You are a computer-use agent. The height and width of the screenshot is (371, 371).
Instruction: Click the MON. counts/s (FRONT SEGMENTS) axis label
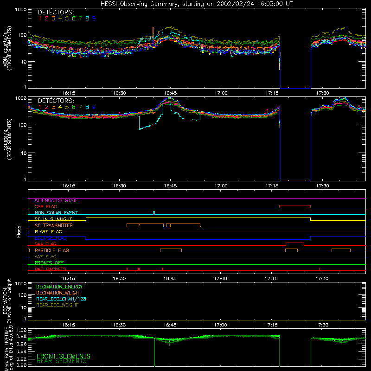[x=7, y=48]
